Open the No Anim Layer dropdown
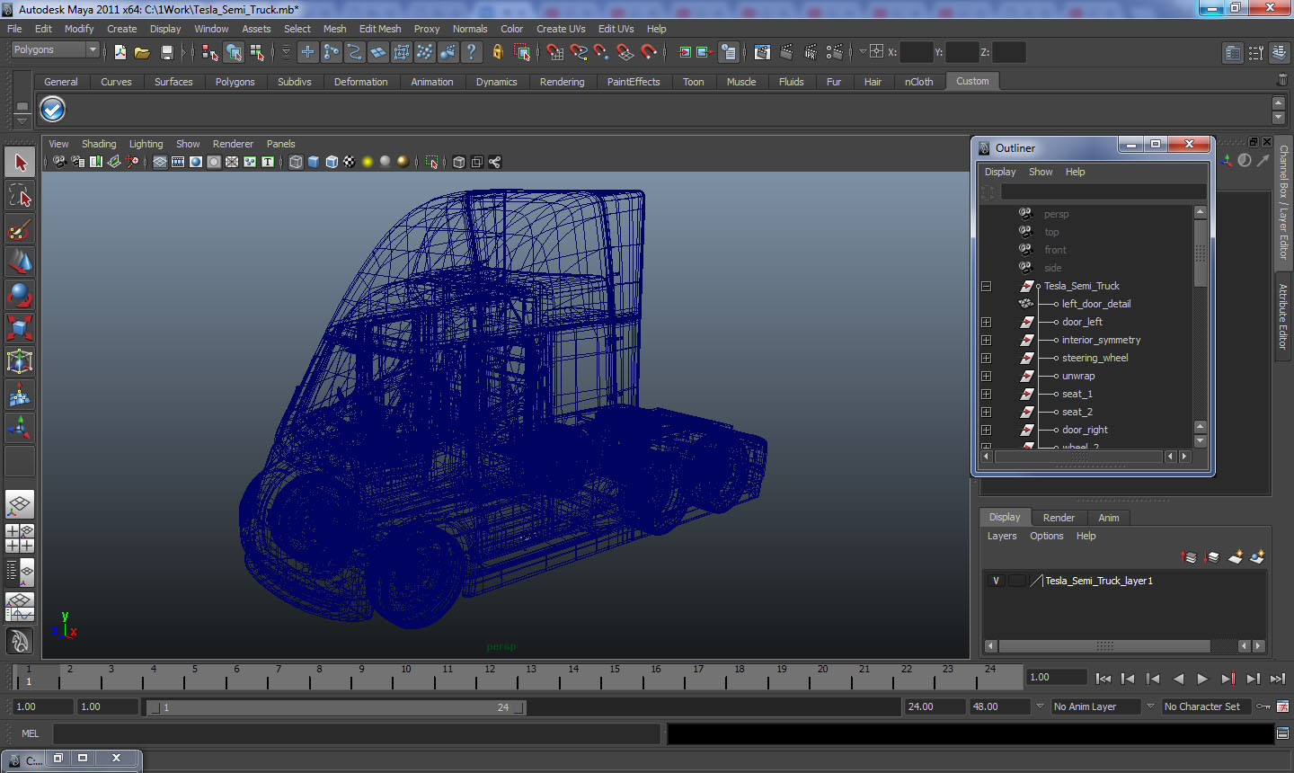The height and width of the screenshot is (773, 1294). pos(1096,706)
